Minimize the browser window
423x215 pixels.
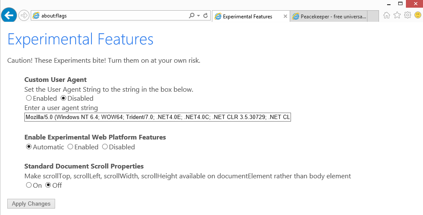click(x=389, y=4)
